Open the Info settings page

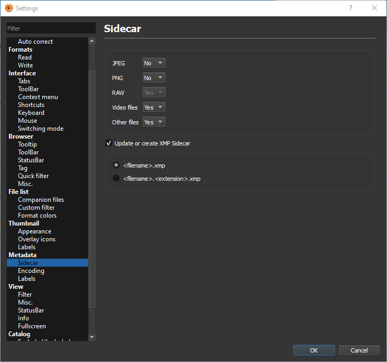(x=23, y=318)
